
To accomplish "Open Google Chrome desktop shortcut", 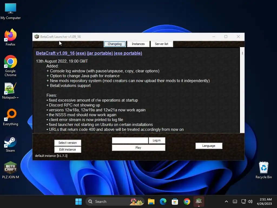I will click(11, 66).
